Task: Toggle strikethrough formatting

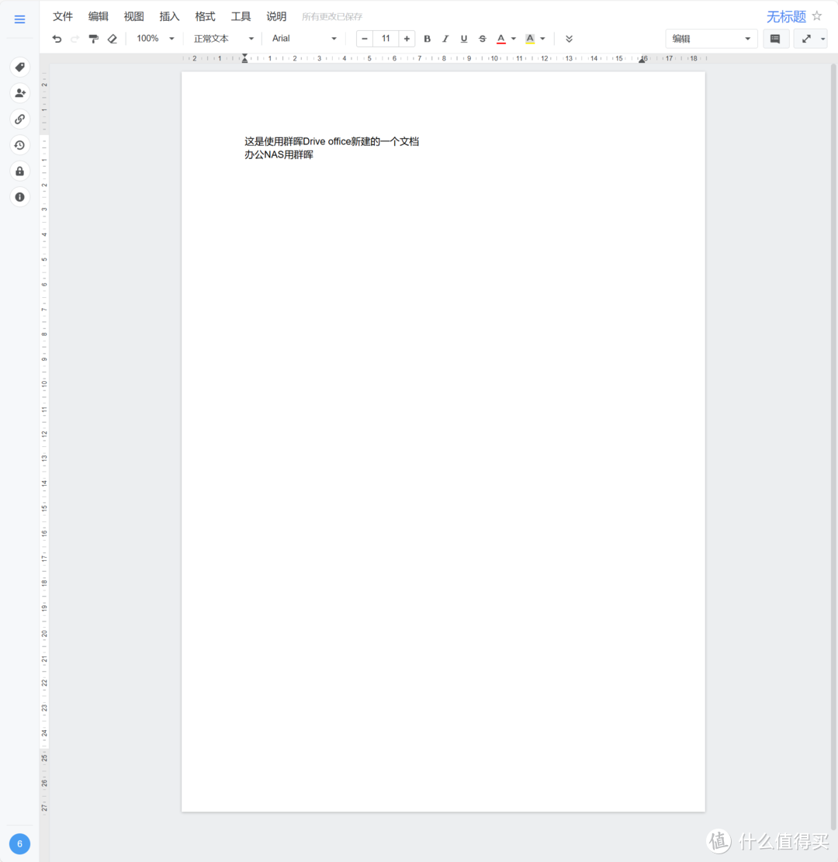Action: 482,39
